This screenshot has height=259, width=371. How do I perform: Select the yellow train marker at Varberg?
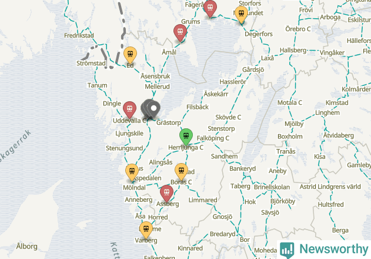point(146,230)
